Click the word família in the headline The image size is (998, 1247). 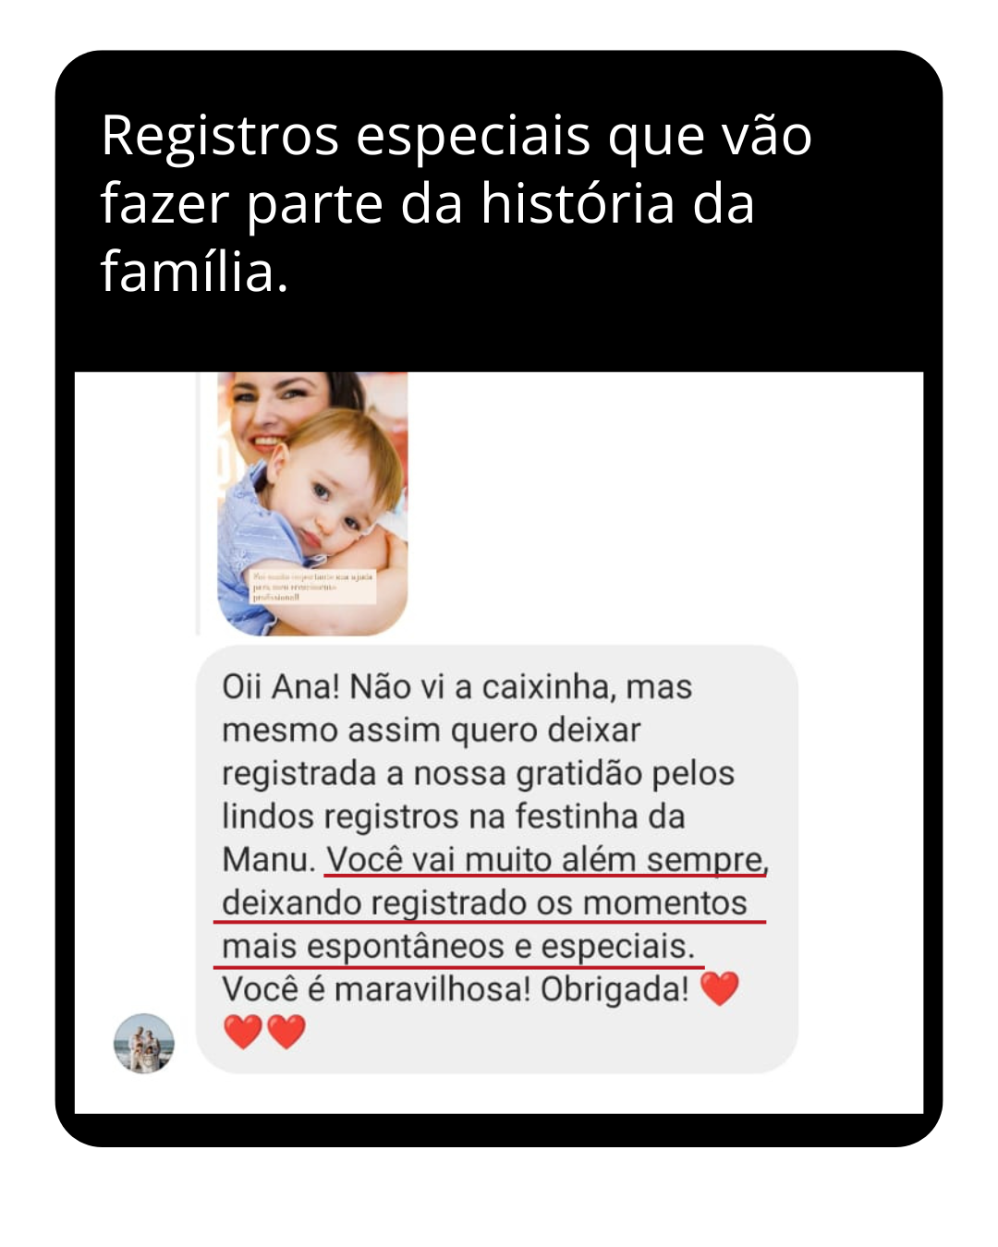tap(194, 272)
